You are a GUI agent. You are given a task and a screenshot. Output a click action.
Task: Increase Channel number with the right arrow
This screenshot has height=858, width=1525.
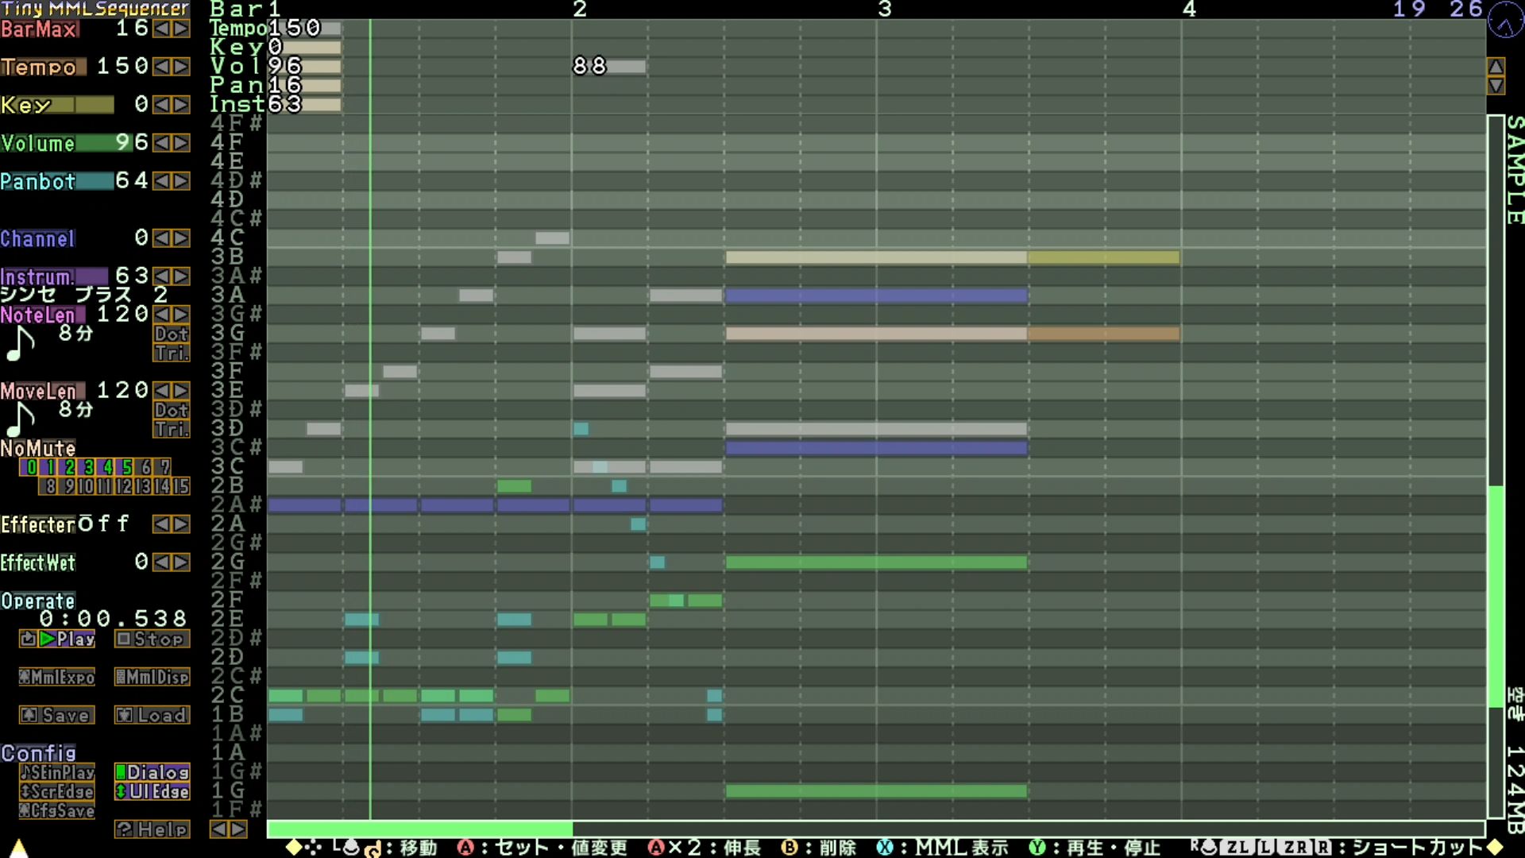(x=181, y=238)
